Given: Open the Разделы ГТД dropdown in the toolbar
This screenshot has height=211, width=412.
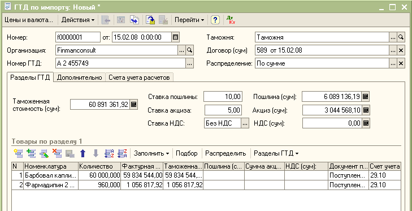Looking at the screenshot, I should [x=276, y=153].
